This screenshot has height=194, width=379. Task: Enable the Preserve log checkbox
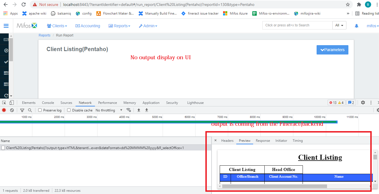click(x=40, y=110)
